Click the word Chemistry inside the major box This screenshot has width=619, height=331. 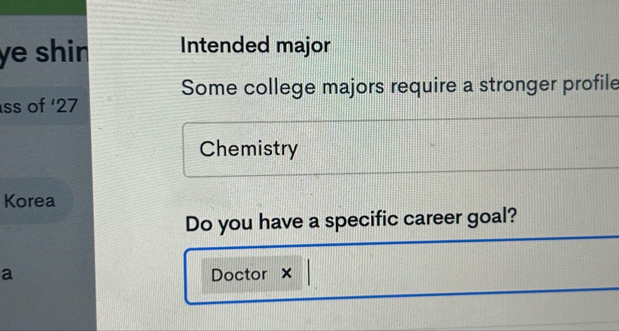coord(249,149)
